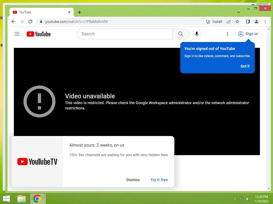Install YouTube app from the address bar
This screenshot has width=273, height=204.
214,22
